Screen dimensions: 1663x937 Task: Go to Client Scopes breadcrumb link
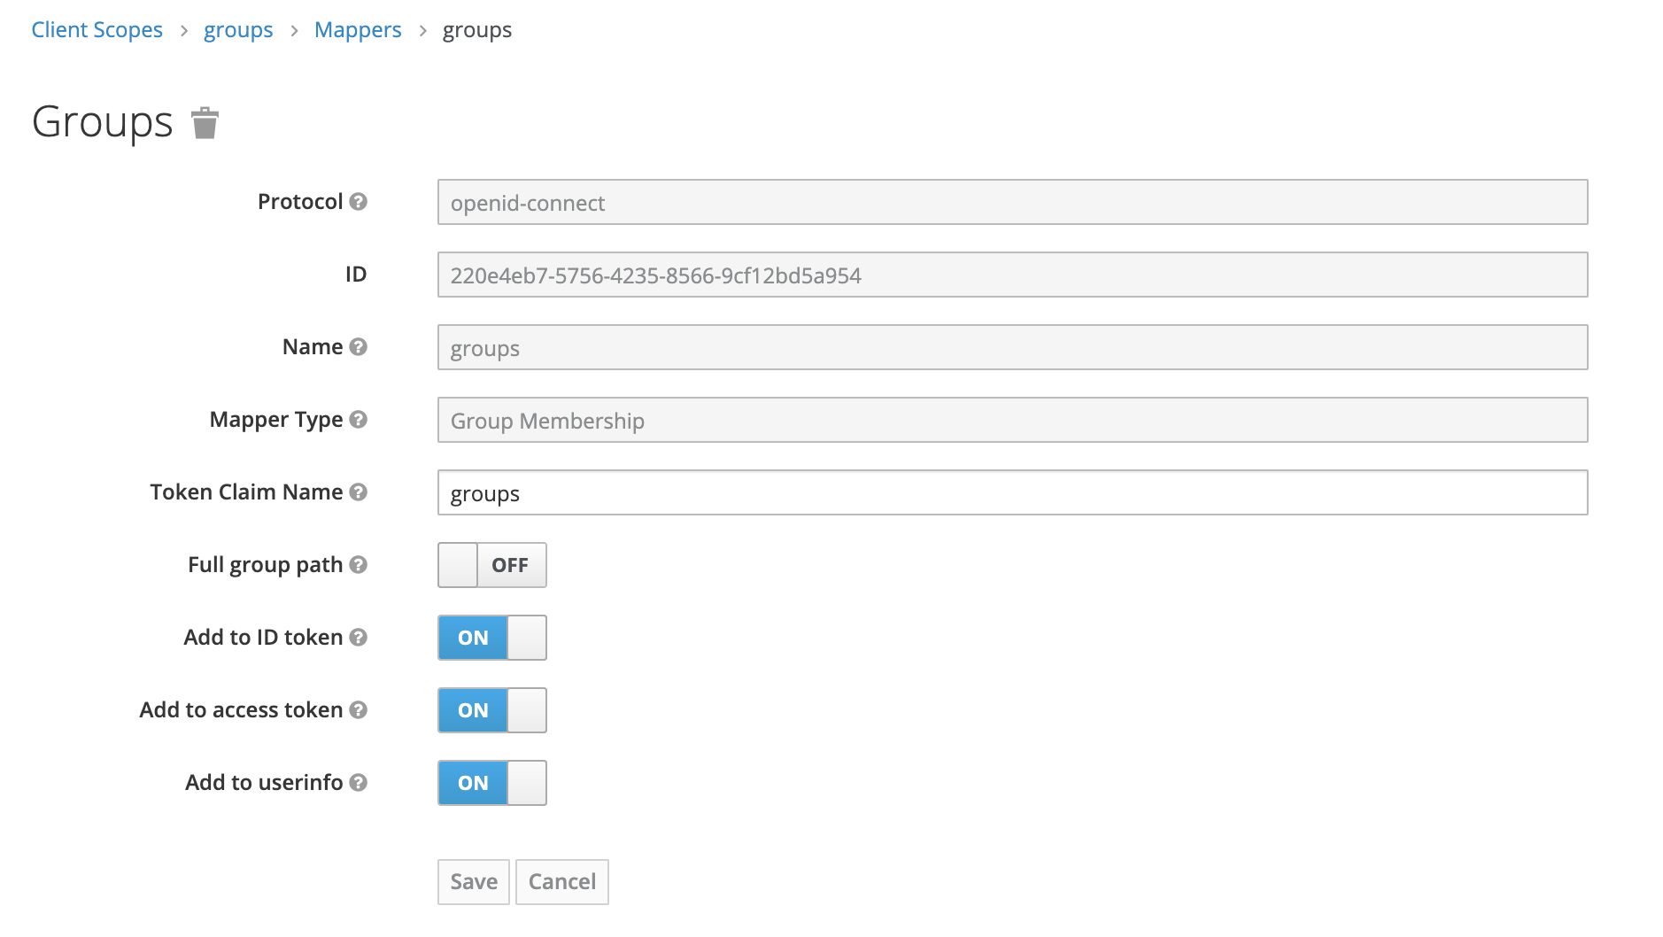click(x=97, y=30)
